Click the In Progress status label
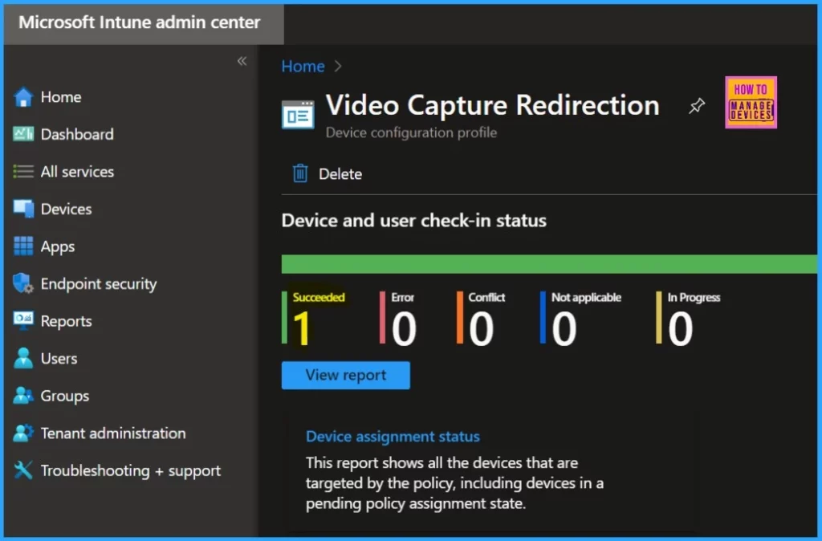The image size is (822, 541). click(x=694, y=297)
